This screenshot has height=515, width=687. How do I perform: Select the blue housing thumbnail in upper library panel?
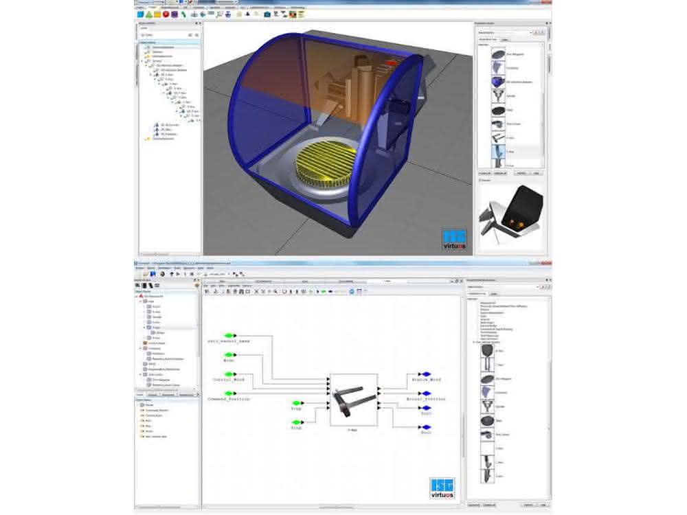click(498, 82)
